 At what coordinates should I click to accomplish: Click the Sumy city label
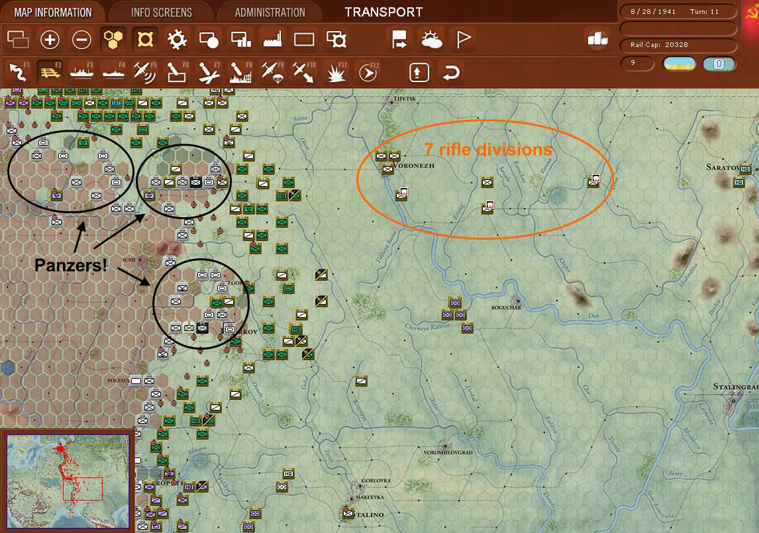pos(129,260)
